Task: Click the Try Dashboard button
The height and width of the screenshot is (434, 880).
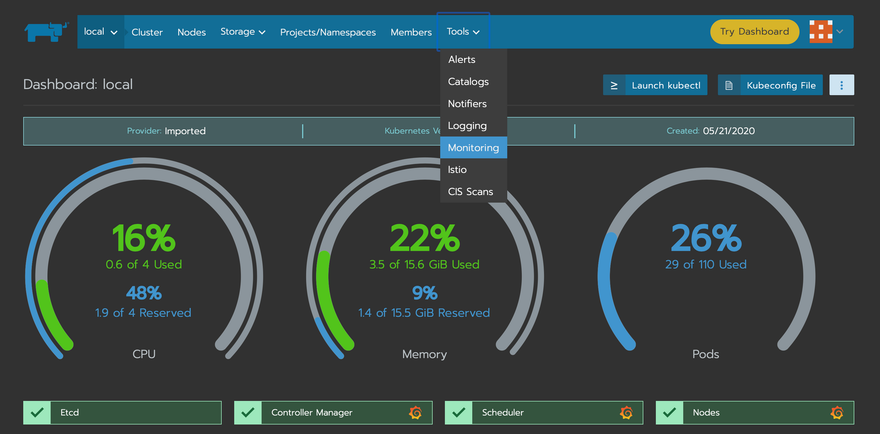Action: click(755, 32)
